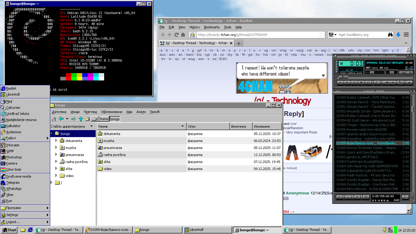Click the Basilisk back navigation arrow
This screenshot has width=416, height=234.
163,35
